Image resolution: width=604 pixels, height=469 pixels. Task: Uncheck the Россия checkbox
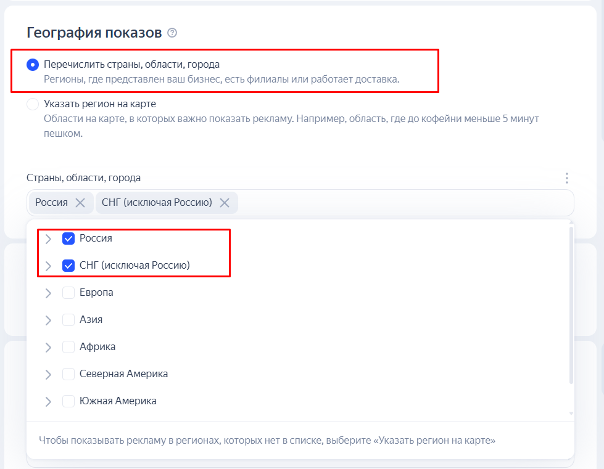[68, 239]
